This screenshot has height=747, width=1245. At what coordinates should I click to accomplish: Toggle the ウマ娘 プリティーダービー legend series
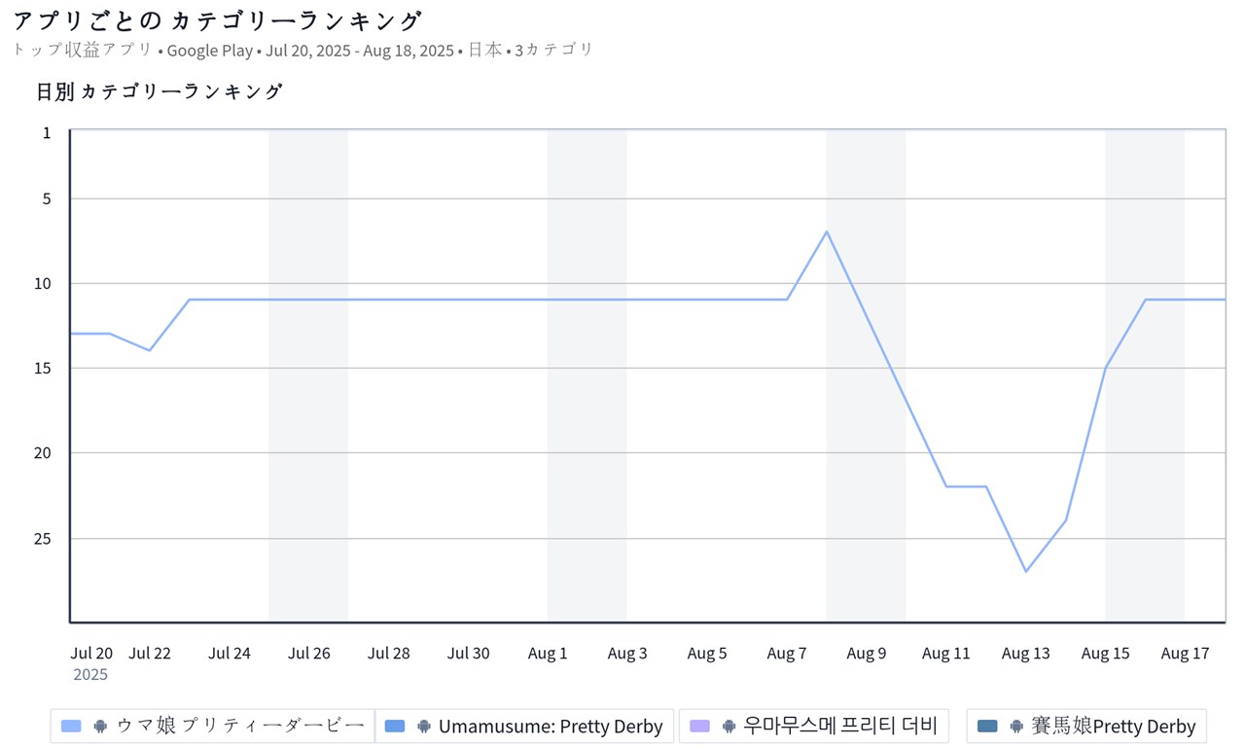tap(240, 726)
